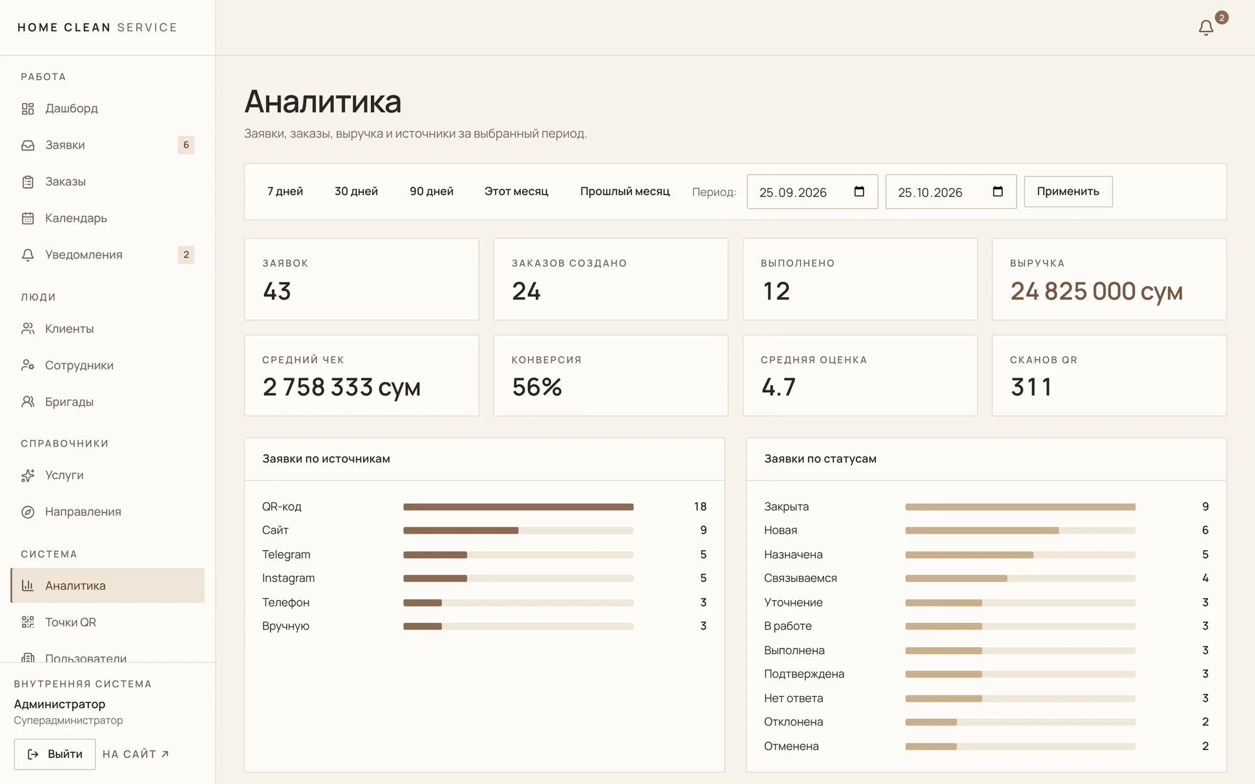This screenshot has width=1255, height=784.
Task: Choose Этот месяц period filter
Action: pos(516,191)
